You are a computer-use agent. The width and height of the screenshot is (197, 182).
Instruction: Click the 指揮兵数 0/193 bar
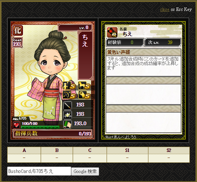click(x=52, y=133)
